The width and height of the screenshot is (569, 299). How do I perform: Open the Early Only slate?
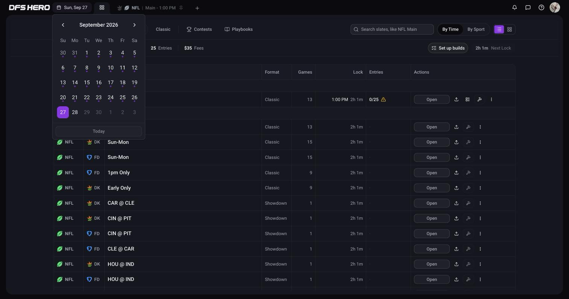pos(432,188)
